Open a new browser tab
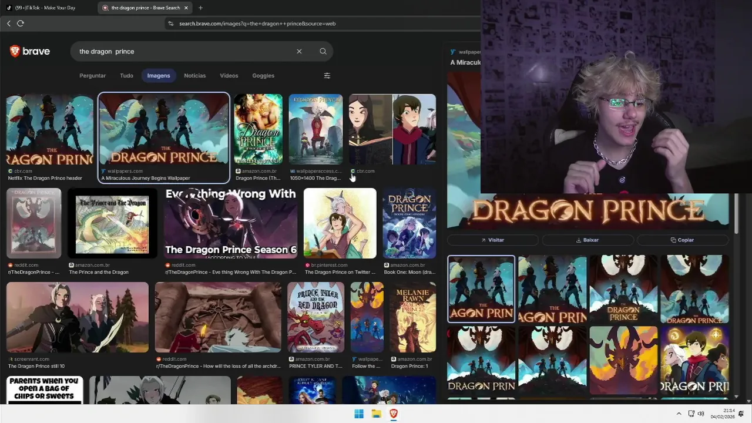This screenshot has height=423, width=752. coord(200,8)
